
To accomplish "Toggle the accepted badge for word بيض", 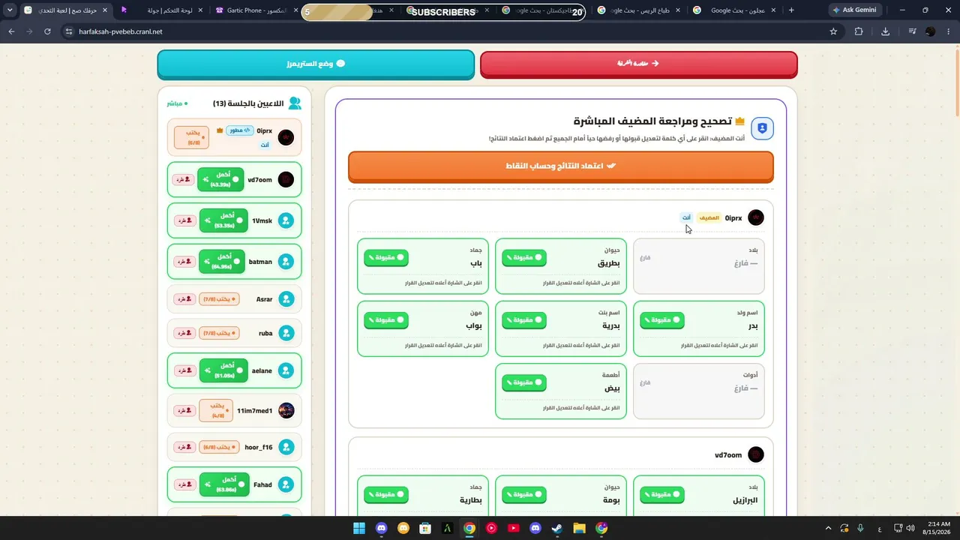I will click(524, 383).
